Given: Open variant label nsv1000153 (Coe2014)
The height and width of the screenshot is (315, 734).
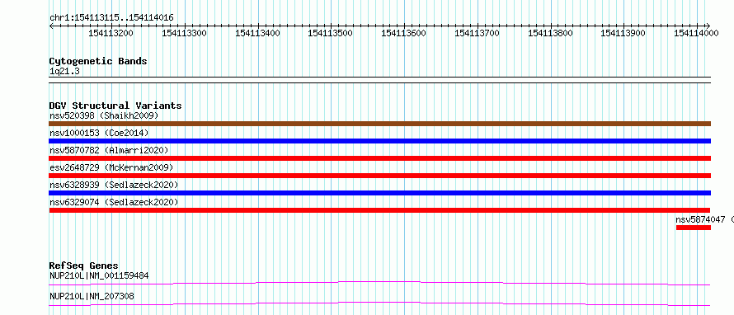Looking at the screenshot, I should tap(99, 133).
